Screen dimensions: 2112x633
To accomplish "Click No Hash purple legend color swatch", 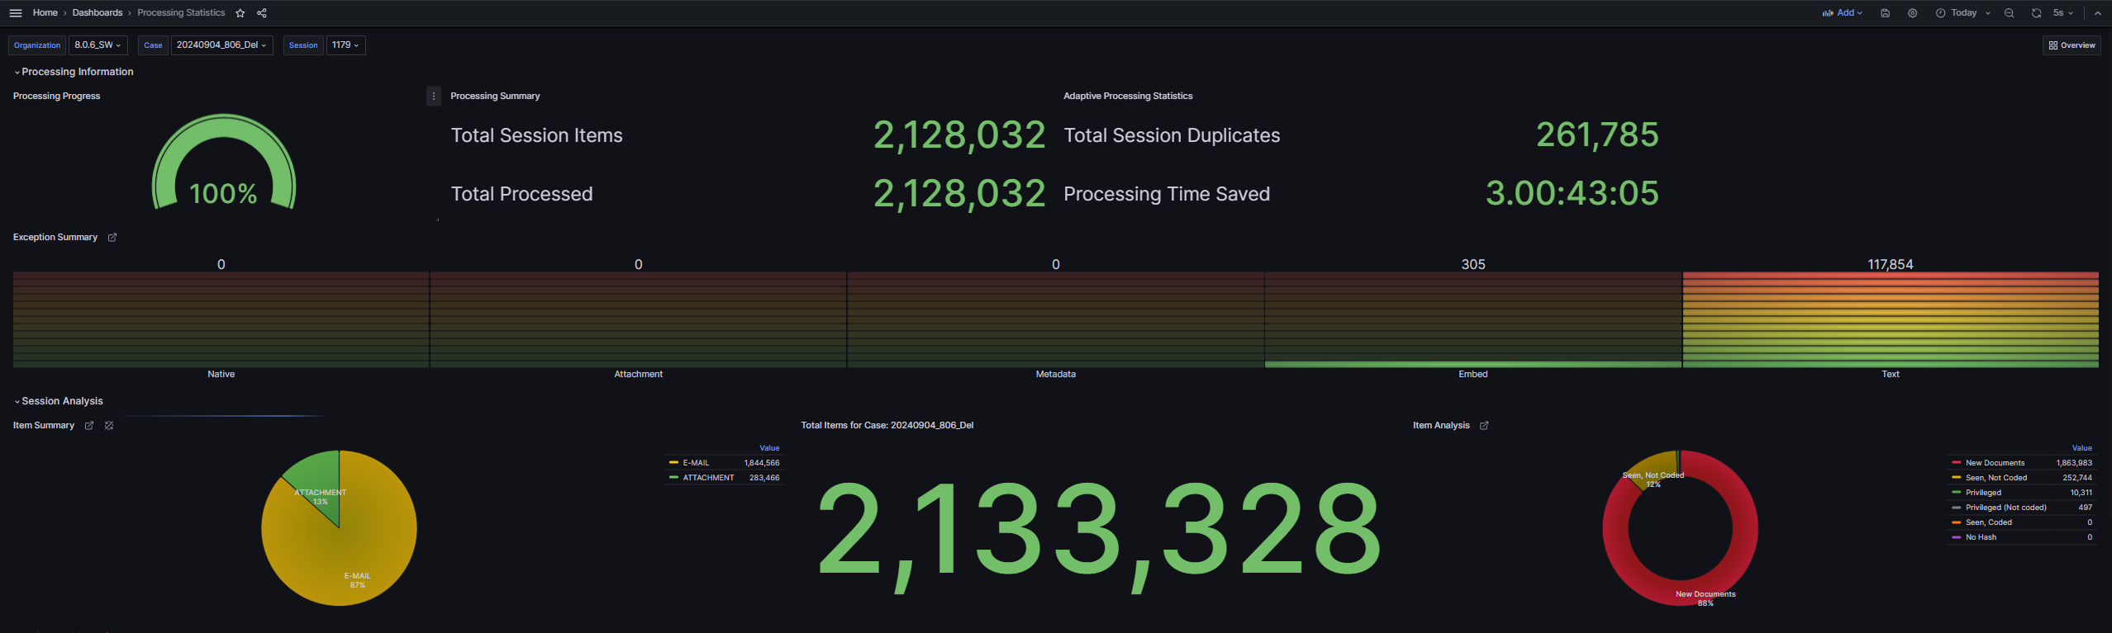I will [x=1956, y=537].
